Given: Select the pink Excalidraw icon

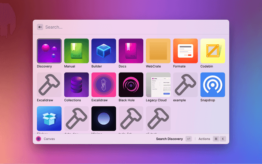Looking at the screenshot, I should tap(104, 85).
